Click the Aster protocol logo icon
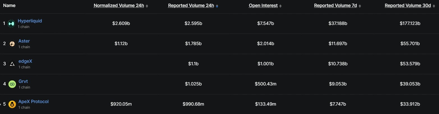The height and width of the screenshot is (114, 439). point(12,44)
